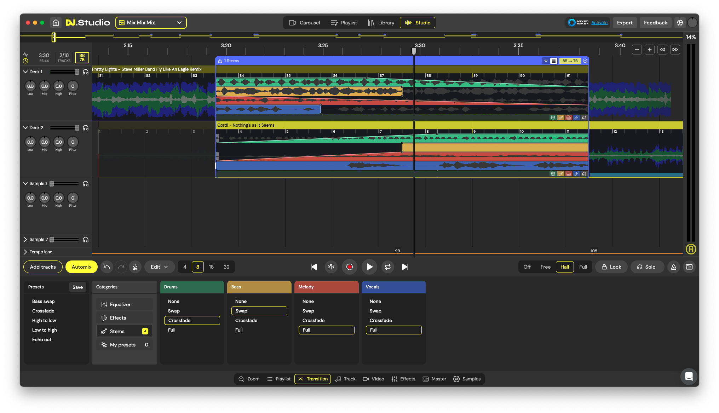Viewport: 719px width, 413px height.
Task: Apply the Bass swap preset
Action: click(43, 302)
